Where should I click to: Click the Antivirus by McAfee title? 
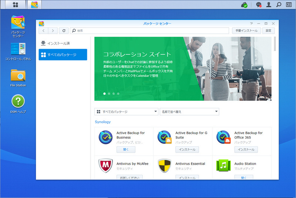point(132,164)
